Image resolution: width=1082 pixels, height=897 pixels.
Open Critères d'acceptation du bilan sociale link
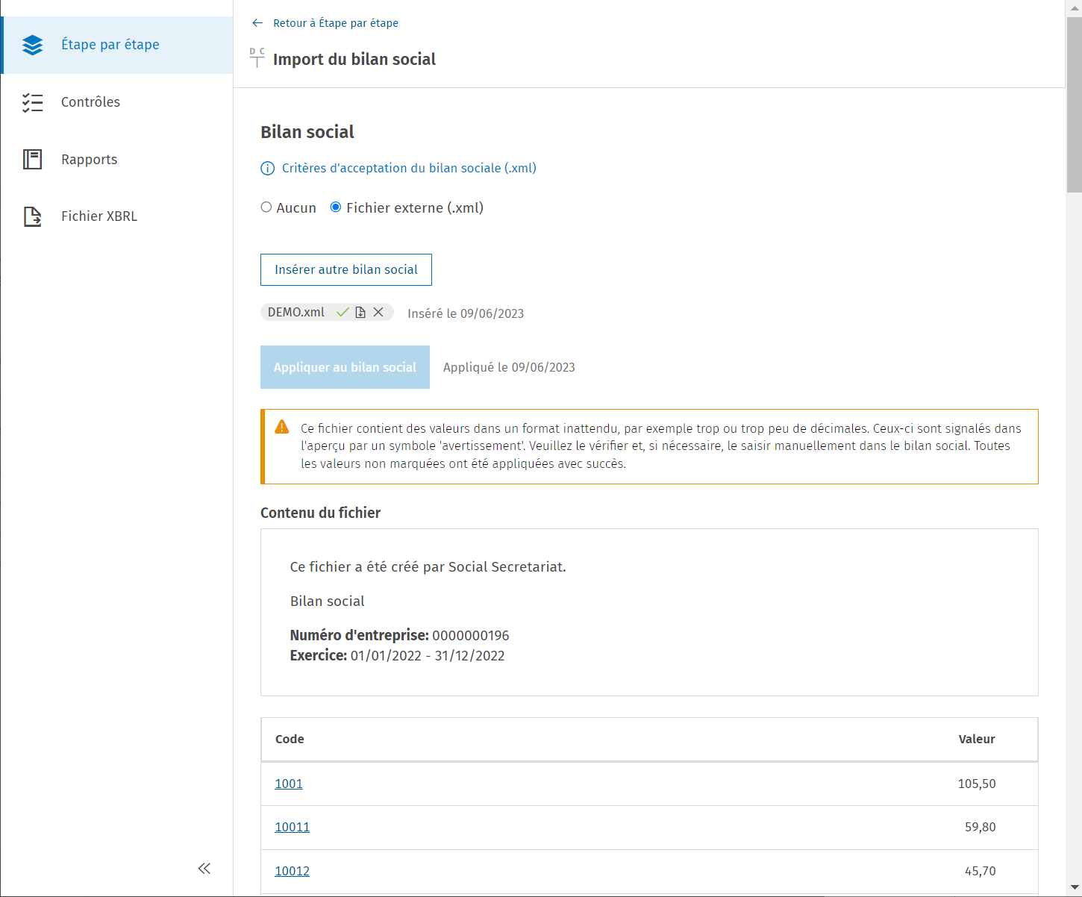click(x=409, y=169)
